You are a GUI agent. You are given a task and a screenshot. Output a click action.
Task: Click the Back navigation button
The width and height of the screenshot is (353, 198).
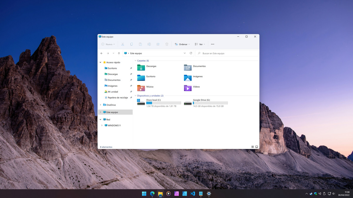point(101,53)
